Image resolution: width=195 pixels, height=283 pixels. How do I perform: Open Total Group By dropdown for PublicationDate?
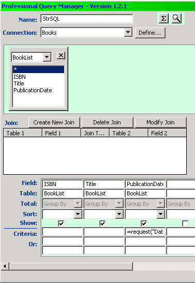coord(161,204)
